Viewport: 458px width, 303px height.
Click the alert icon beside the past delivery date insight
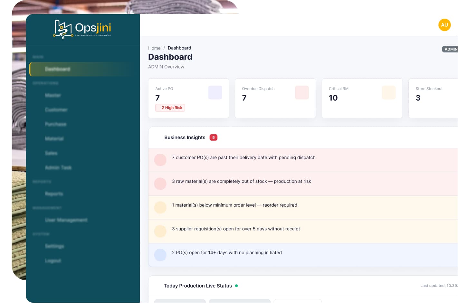click(160, 160)
